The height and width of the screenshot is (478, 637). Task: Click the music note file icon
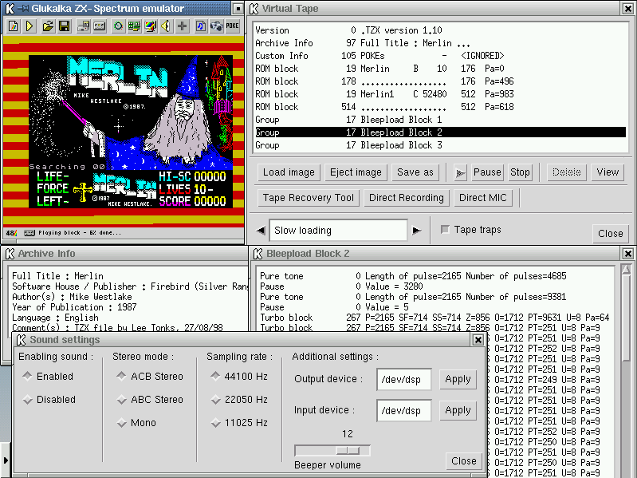(201, 26)
